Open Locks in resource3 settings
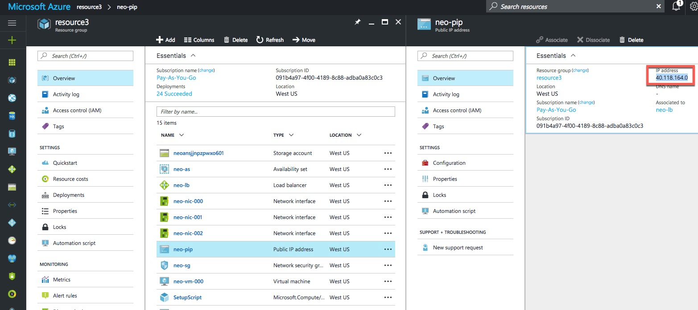The image size is (698, 310). pyautogui.click(x=85, y=227)
